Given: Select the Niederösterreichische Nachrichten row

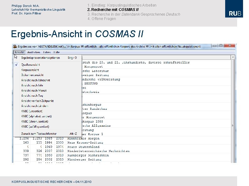Looking at the screenshot, I should tap(122, 151).
